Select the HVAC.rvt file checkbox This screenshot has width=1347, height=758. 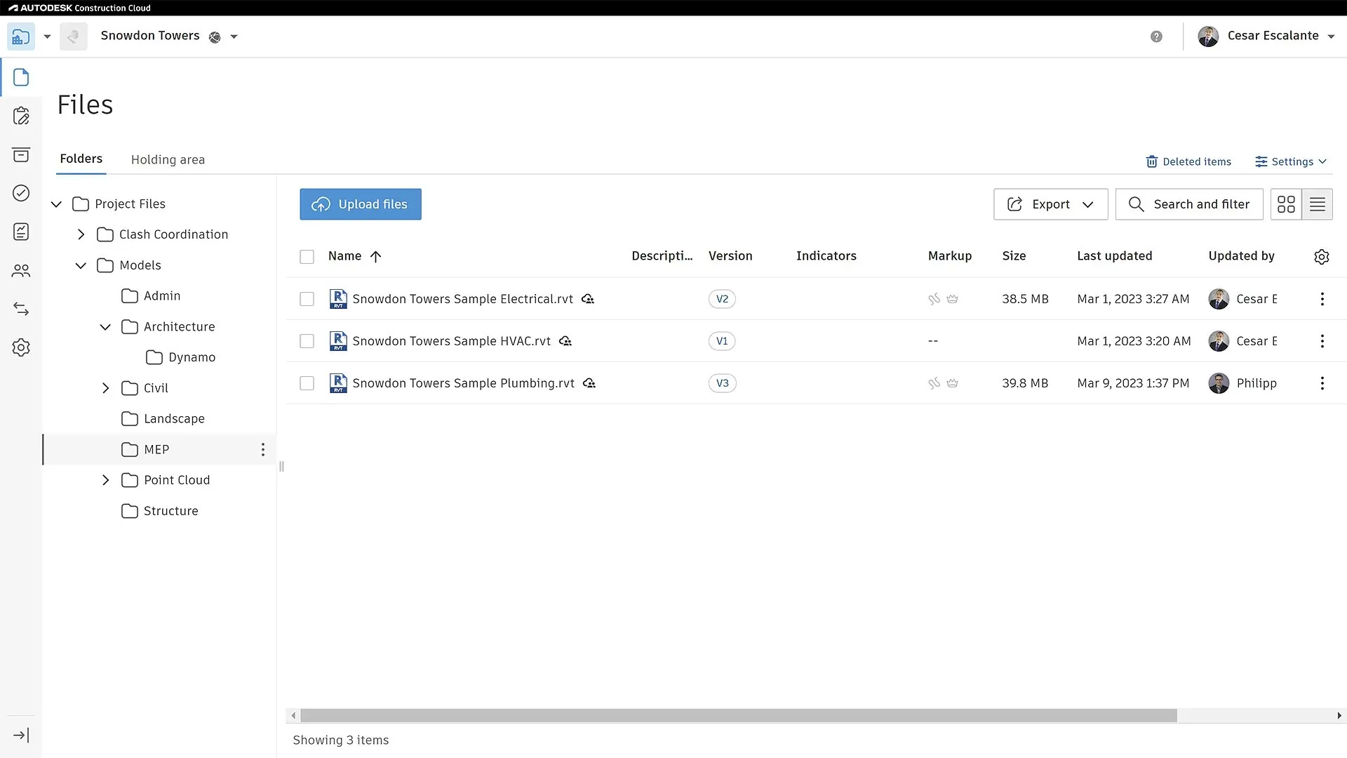tap(307, 341)
